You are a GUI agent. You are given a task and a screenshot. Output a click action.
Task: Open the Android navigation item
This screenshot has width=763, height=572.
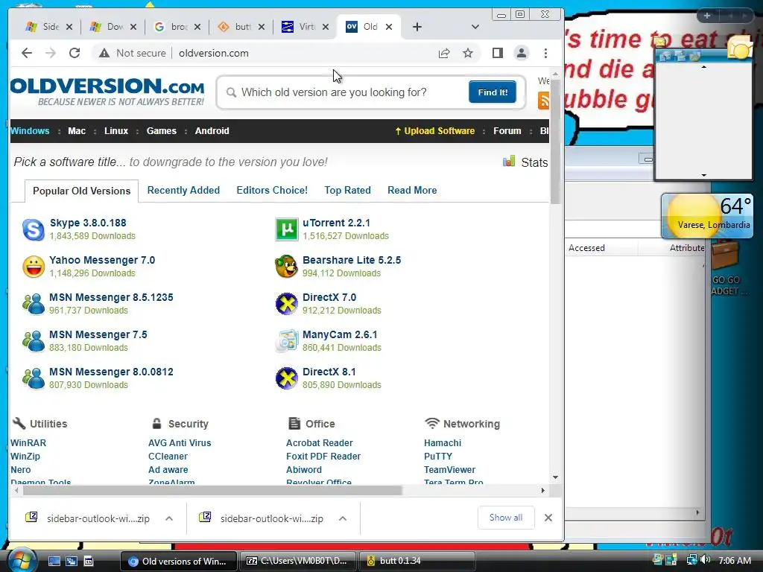click(212, 131)
